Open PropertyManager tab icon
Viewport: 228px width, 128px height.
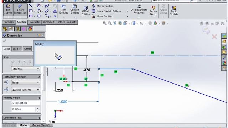[x=11, y=29]
